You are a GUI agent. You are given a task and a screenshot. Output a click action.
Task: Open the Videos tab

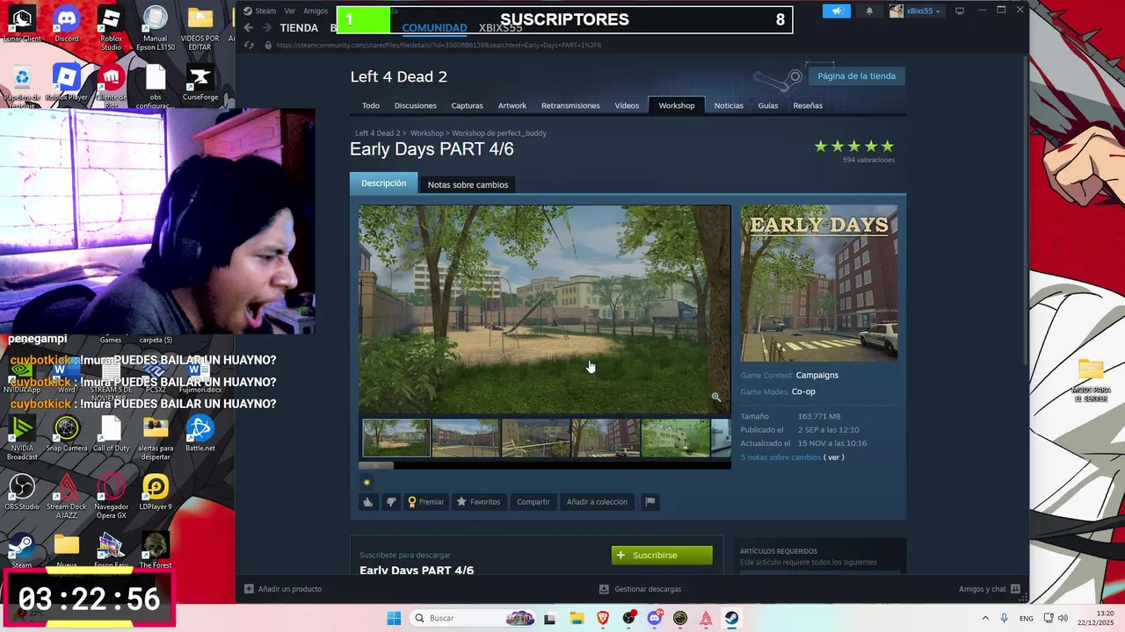pos(627,105)
